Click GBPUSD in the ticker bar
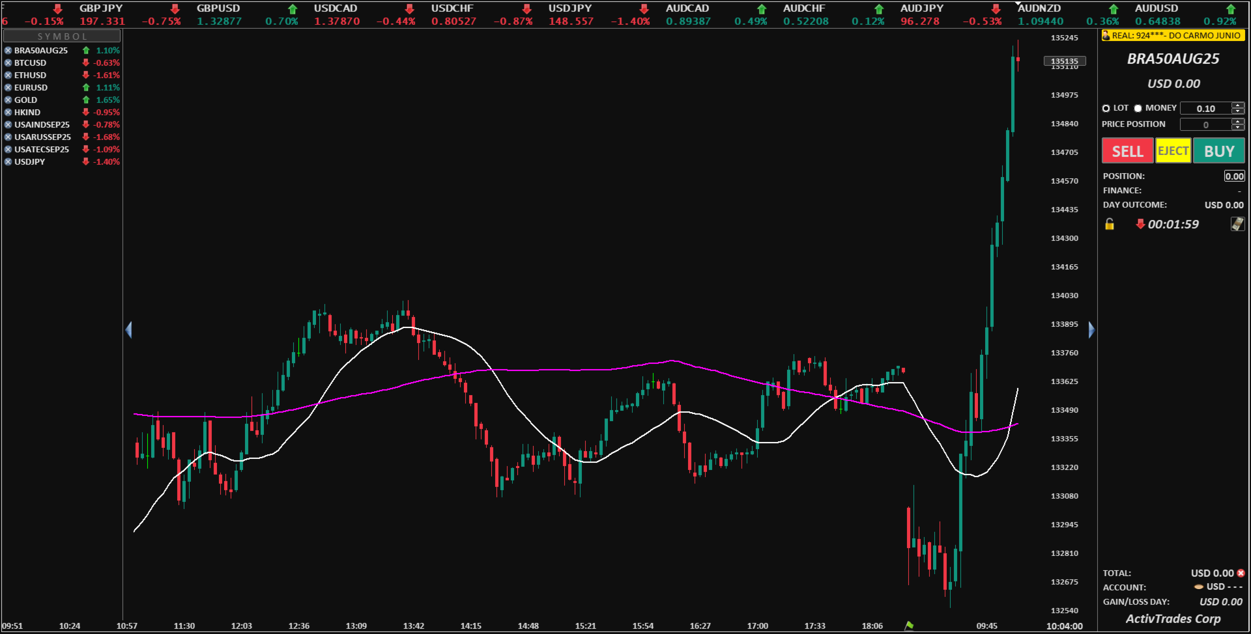 click(x=218, y=8)
